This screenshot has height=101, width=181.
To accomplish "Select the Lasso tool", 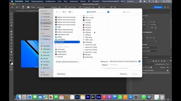I will (11, 20).
